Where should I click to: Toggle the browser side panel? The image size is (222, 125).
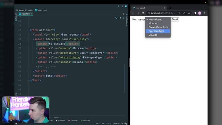195,13
